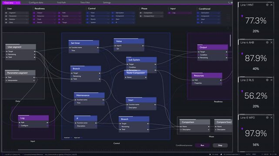
Task: Click the Sub System icon in Control palette
Action: tap(113, 13)
